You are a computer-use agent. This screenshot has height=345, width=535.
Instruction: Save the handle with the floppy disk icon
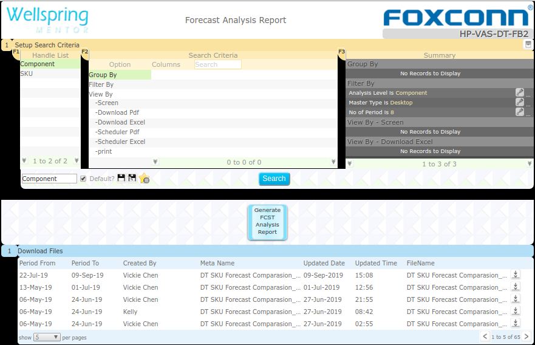click(x=121, y=178)
